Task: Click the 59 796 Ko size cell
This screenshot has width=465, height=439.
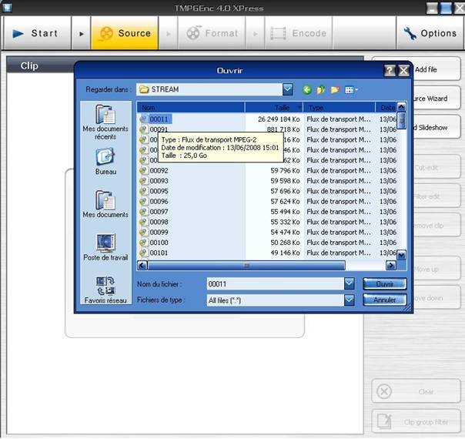Action: click(x=285, y=170)
